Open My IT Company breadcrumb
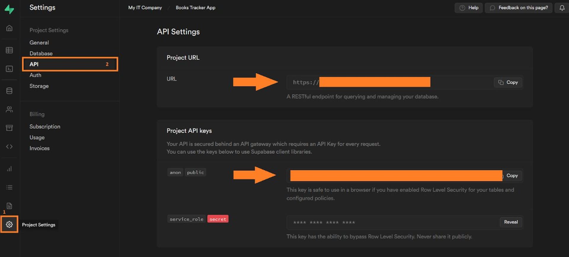Viewport: 569px width, 257px height. (x=145, y=8)
